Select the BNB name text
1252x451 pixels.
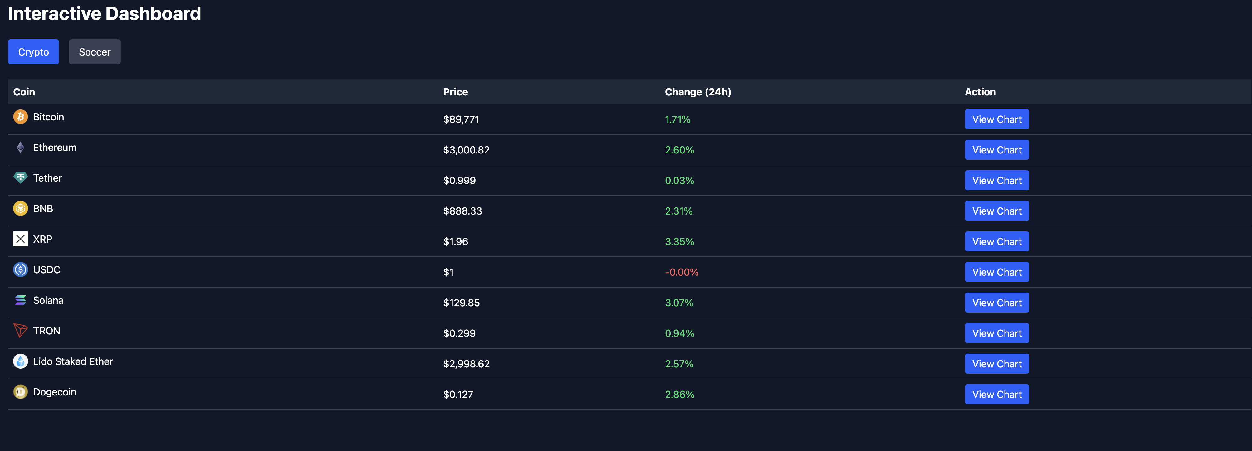click(x=43, y=209)
